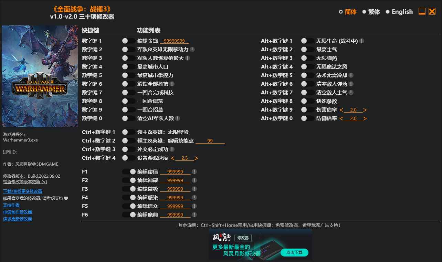
Task: Open 请求更新修改器 link
Action: [x=18, y=219]
